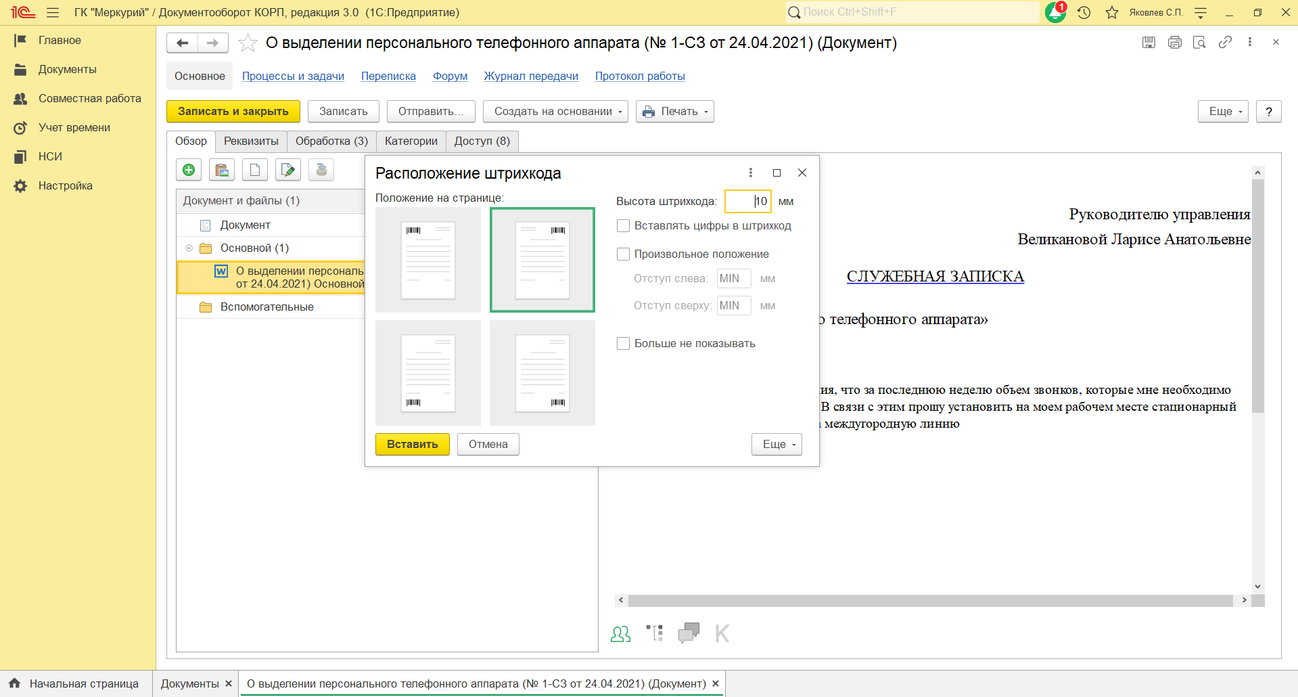Click the edit file pencil icon

pyautogui.click(x=288, y=170)
